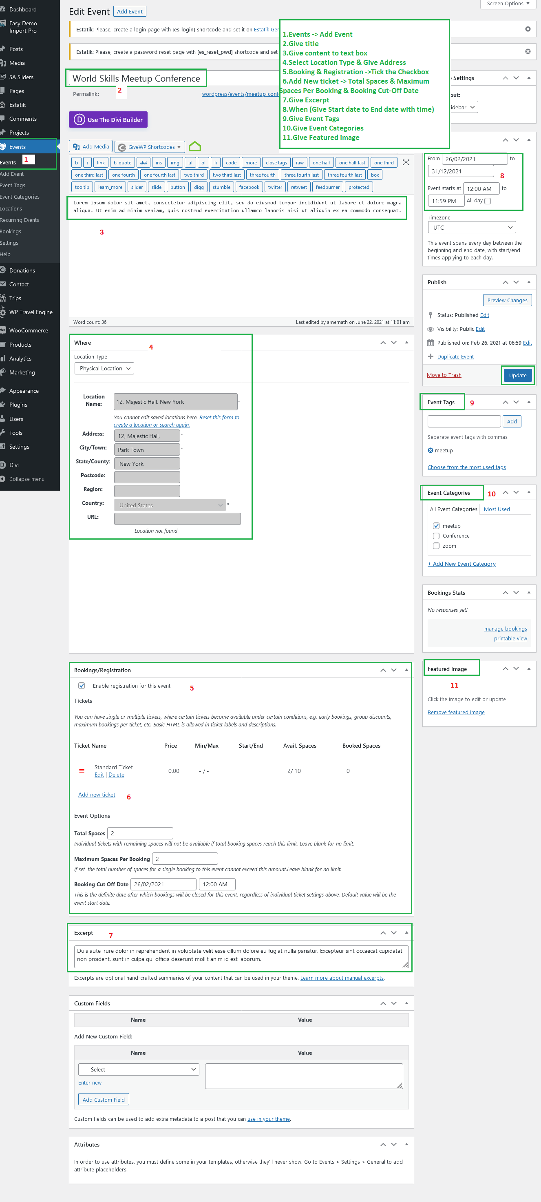Click the Tools wrench icon
The height and width of the screenshot is (1202, 541).
[3, 433]
